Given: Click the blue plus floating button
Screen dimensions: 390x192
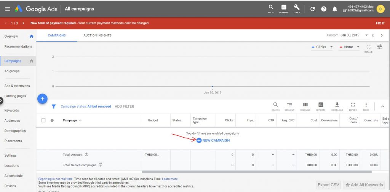Looking at the screenshot, I should click(42, 99).
